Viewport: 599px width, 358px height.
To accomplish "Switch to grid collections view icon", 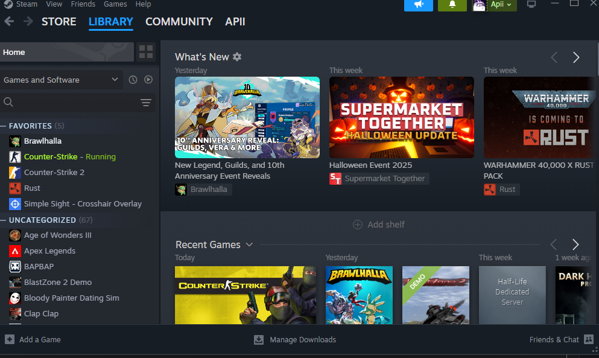I will pyautogui.click(x=146, y=52).
